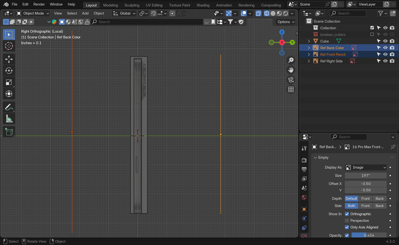Open the Object properties tab
The image size is (399, 245).
coord(304,209)
